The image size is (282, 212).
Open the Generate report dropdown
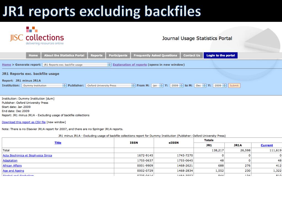[77, 65]
